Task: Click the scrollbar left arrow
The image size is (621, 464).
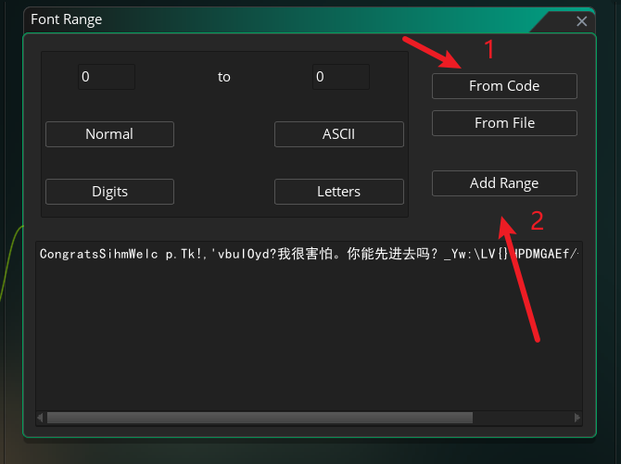Action: [42, 418]
